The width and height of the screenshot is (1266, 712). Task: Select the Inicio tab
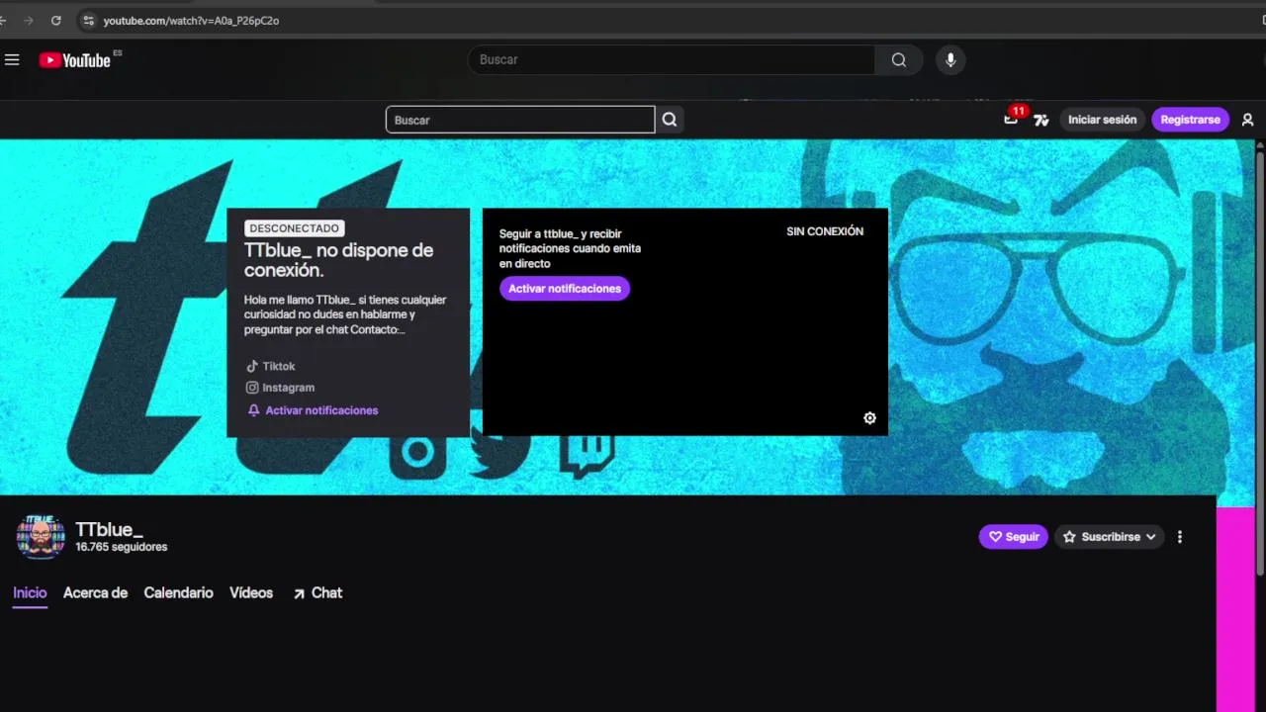(30, 593)
